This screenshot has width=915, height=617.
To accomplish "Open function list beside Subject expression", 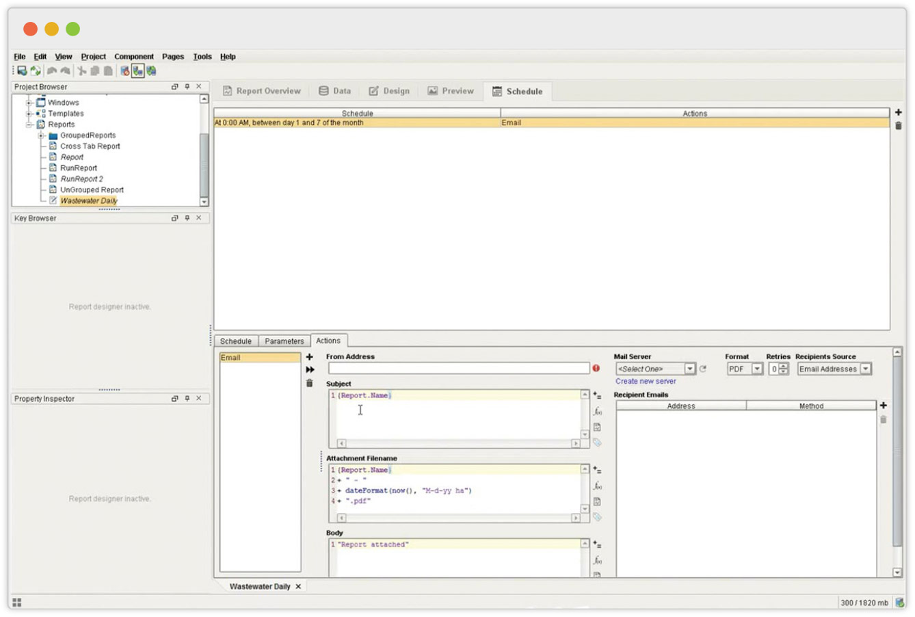I will click(597, 411).
